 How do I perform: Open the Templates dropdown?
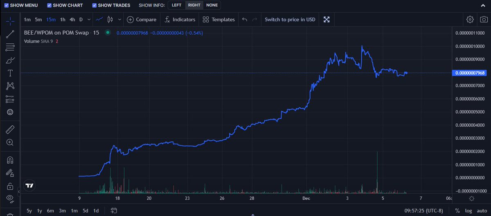(218, 19)
